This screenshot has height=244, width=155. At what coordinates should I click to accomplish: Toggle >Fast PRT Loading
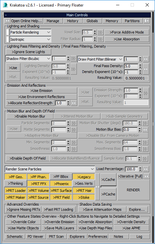pyautogui.click(x=59, y=209)
